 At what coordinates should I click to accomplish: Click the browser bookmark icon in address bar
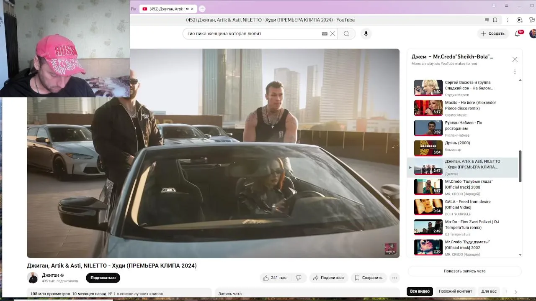click(495, 20)
